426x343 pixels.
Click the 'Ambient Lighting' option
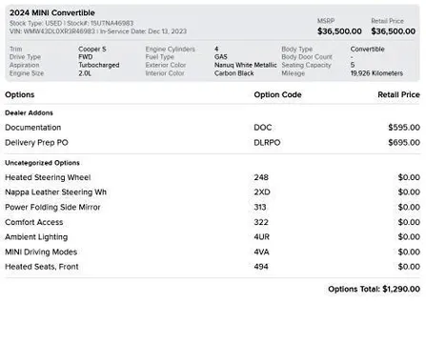pyautogui.click(x=36, y=237)
